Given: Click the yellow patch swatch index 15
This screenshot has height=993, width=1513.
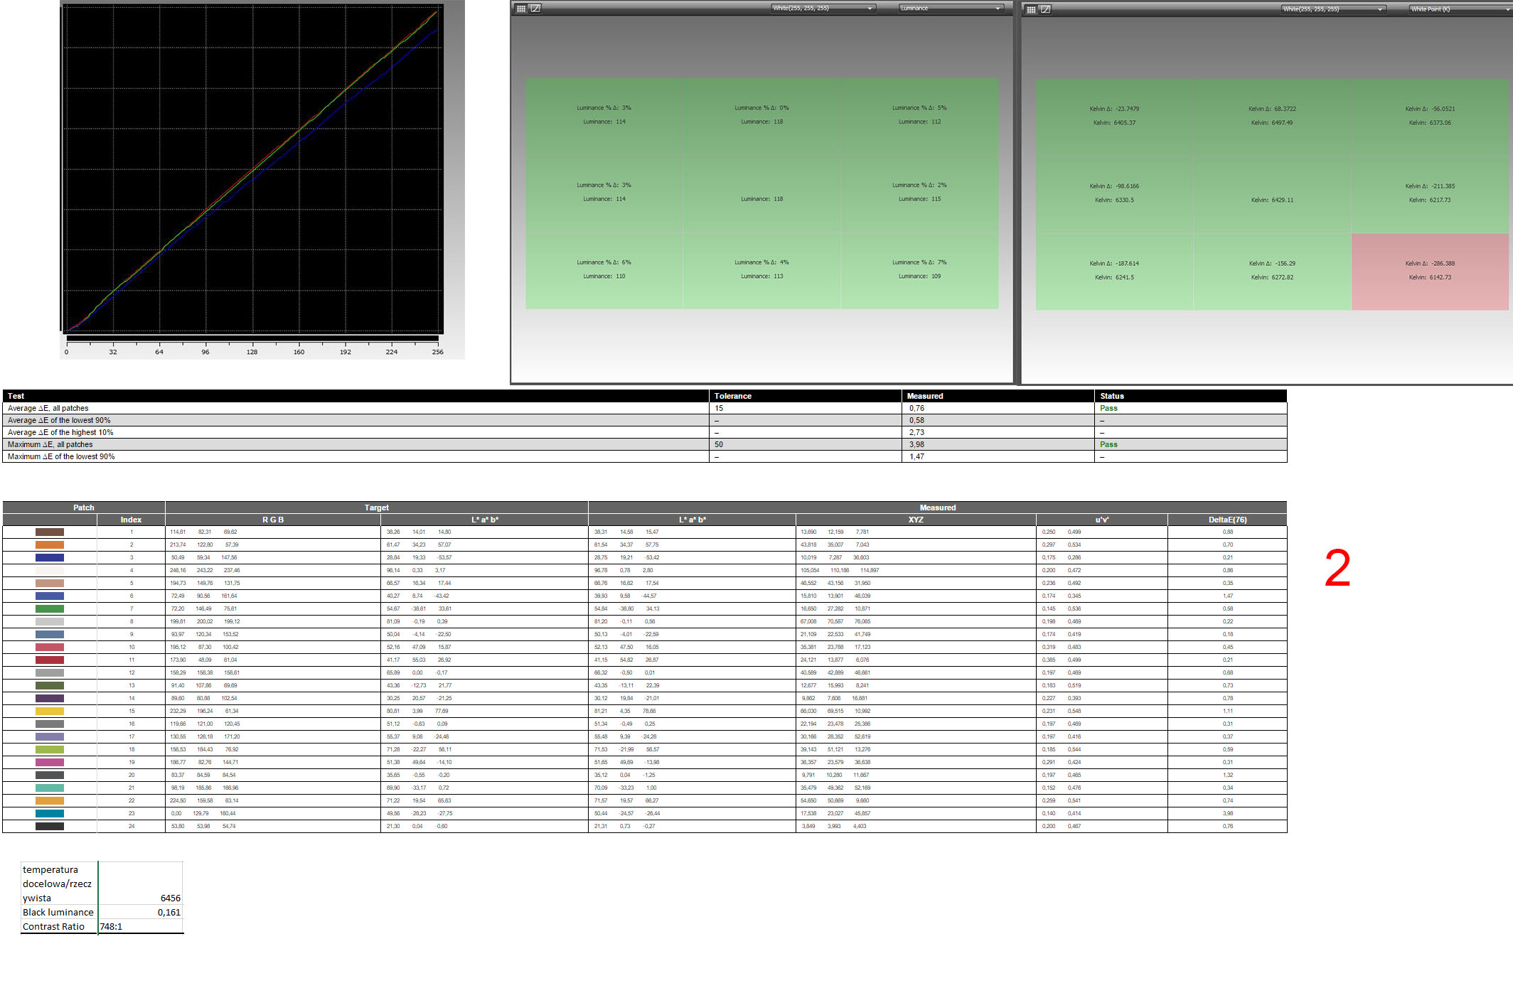Looking at the screenshot, I should tap(50, 712).
